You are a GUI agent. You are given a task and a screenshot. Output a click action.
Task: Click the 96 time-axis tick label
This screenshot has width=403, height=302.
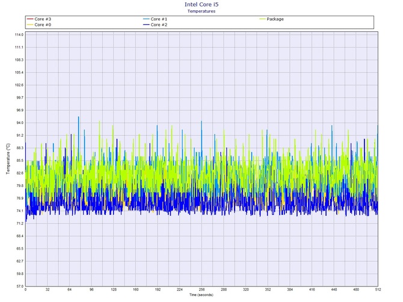[x=91, y=289]
